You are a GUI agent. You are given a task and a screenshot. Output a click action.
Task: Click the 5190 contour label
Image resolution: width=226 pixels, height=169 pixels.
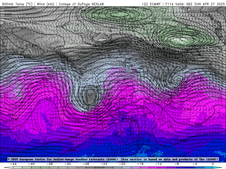tap(181, 29)
